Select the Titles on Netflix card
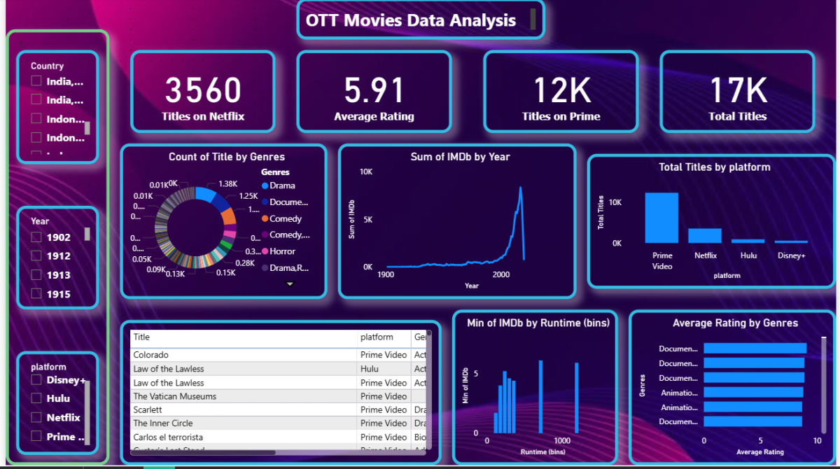The width and height of the screenshot is (840, 469). tap(203, 92)
